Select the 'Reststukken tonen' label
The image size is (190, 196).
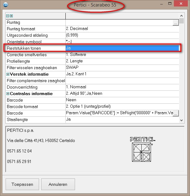click(x=24, y=48)
